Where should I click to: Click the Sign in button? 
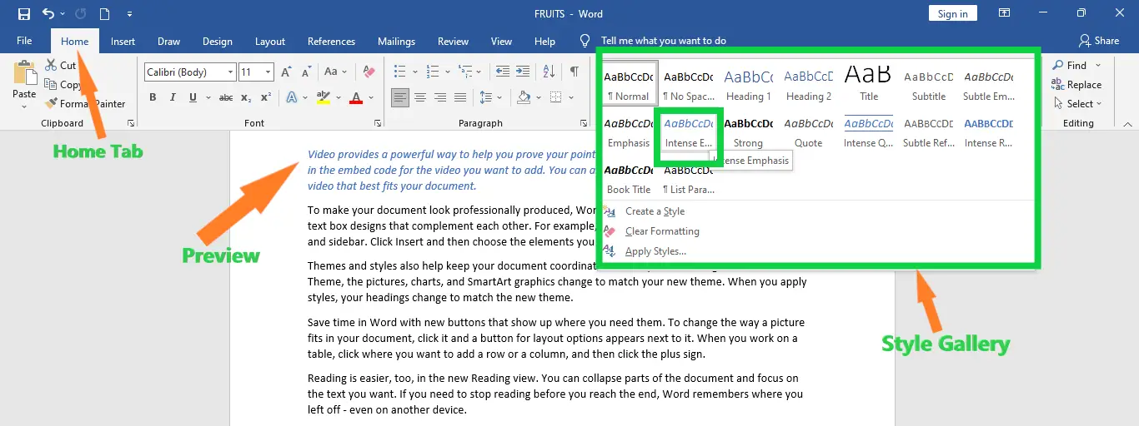[952, 13]
